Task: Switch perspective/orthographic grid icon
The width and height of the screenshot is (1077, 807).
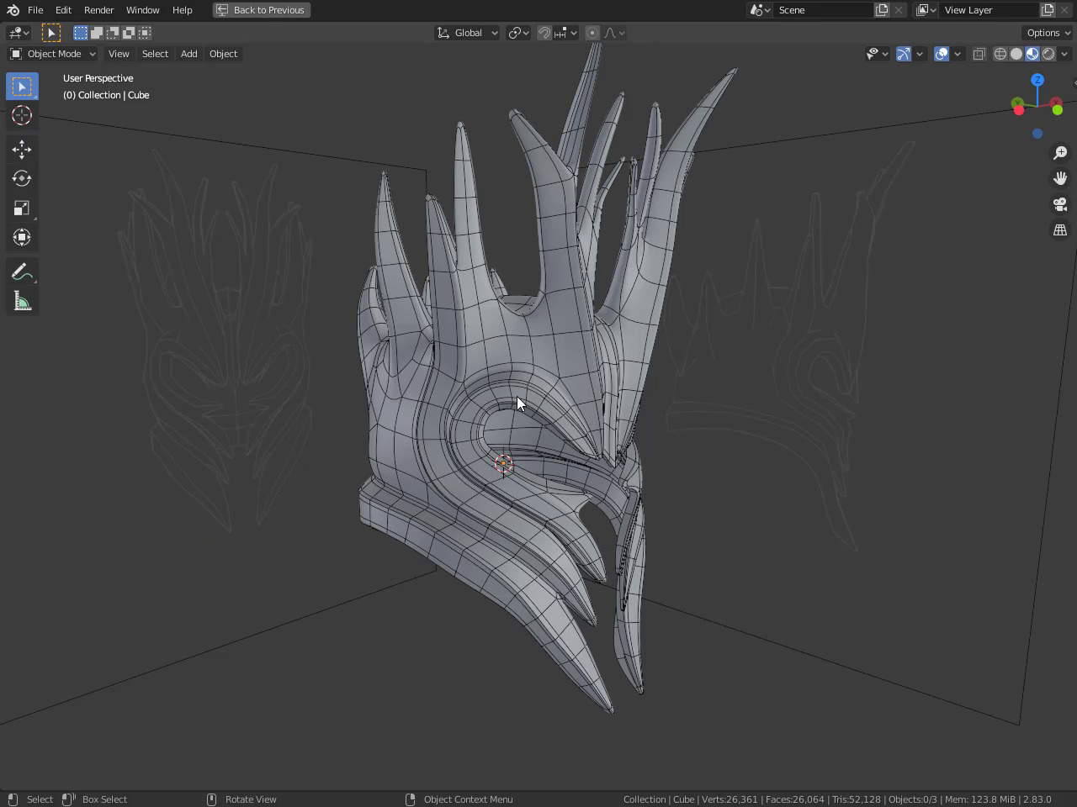Action: pyautogui.click(x=1060, y=230)
